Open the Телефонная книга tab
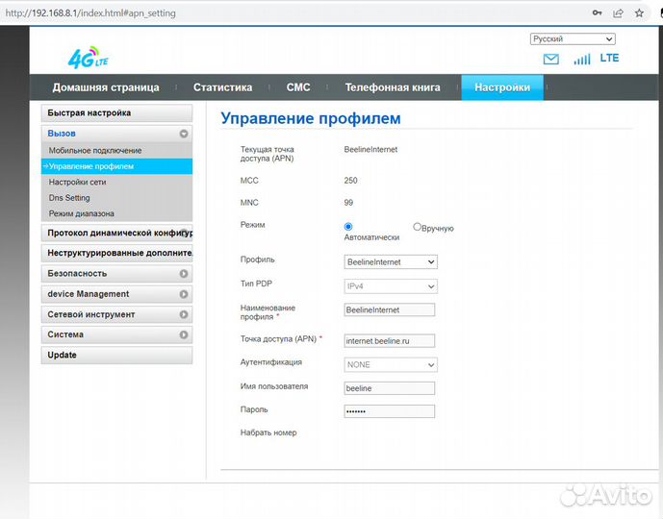The width and height of the screenshot is (663, 519). (393, 87)
